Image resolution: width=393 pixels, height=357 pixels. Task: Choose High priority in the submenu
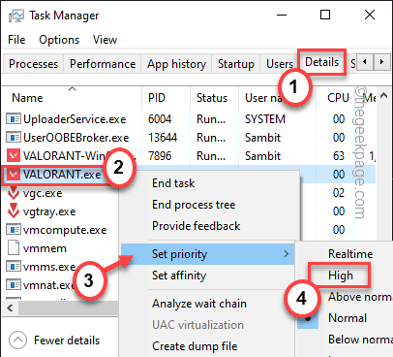tap(341, 276)
